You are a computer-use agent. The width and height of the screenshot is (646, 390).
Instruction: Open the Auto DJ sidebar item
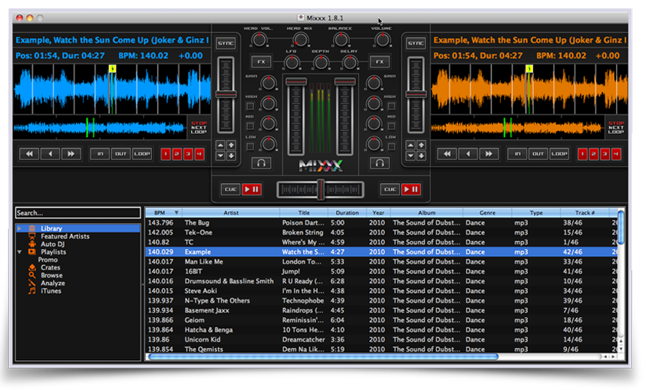pos(53,244)
